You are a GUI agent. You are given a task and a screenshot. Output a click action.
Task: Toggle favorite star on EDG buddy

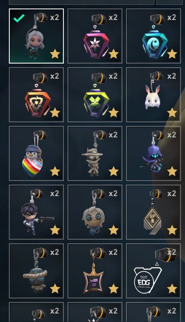172,289
